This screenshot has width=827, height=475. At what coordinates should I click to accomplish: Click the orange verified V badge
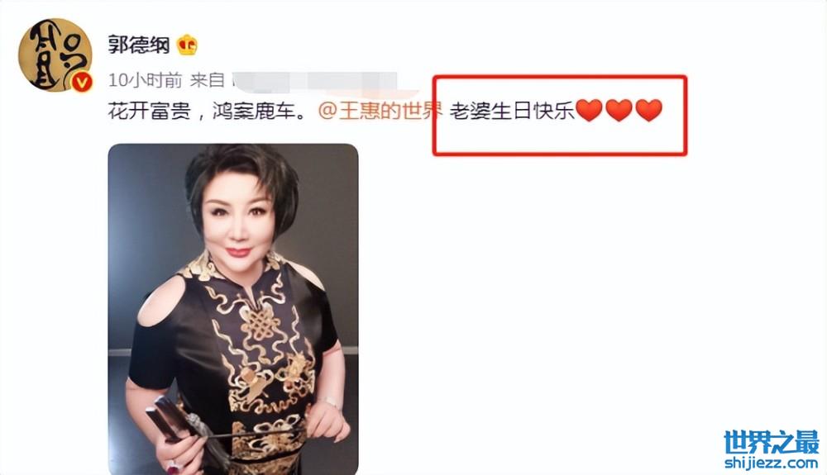pyautogui.click(x=82, y=82)
